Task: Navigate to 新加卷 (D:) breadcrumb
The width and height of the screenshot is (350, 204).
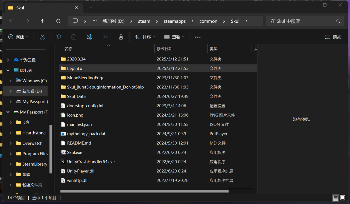Action: tap(113, 21)
